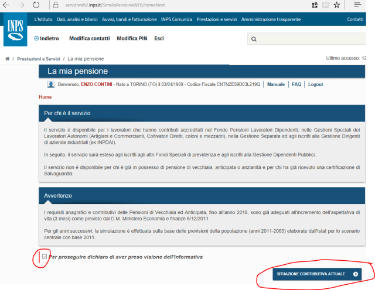Screen dimensions: 375x290
Task: Open the browser hub menu icon
Action: click(x=357, y=5)
